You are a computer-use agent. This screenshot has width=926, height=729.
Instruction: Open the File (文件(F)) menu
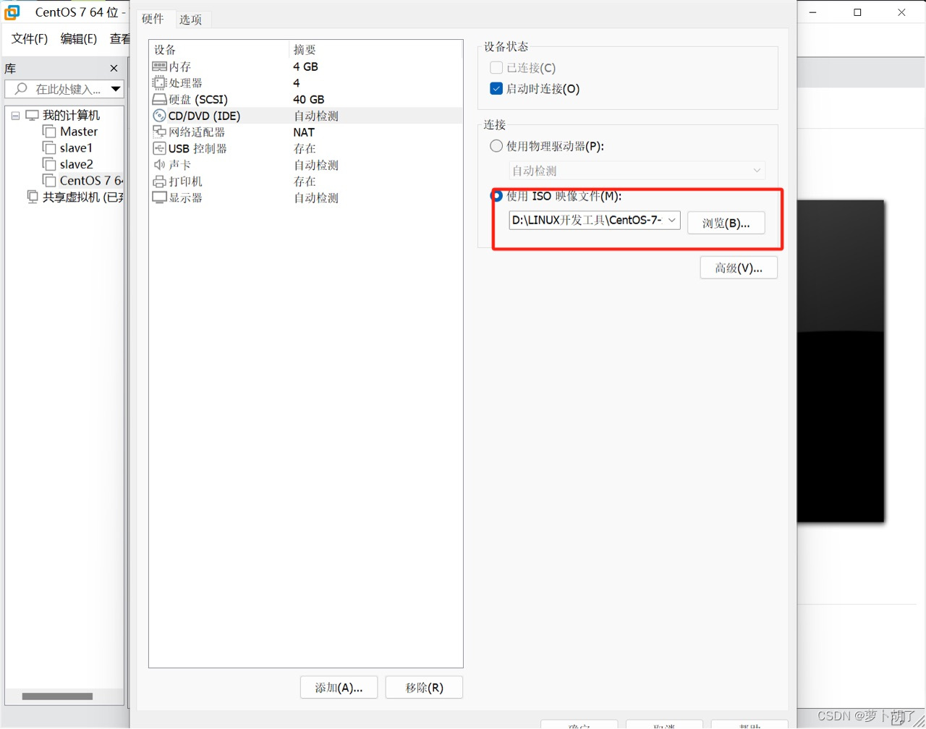pos(30,39)
